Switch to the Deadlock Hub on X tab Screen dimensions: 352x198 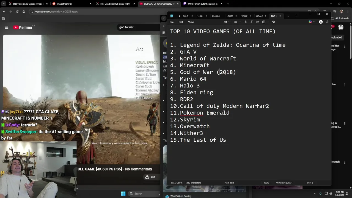tap(115, 4)
